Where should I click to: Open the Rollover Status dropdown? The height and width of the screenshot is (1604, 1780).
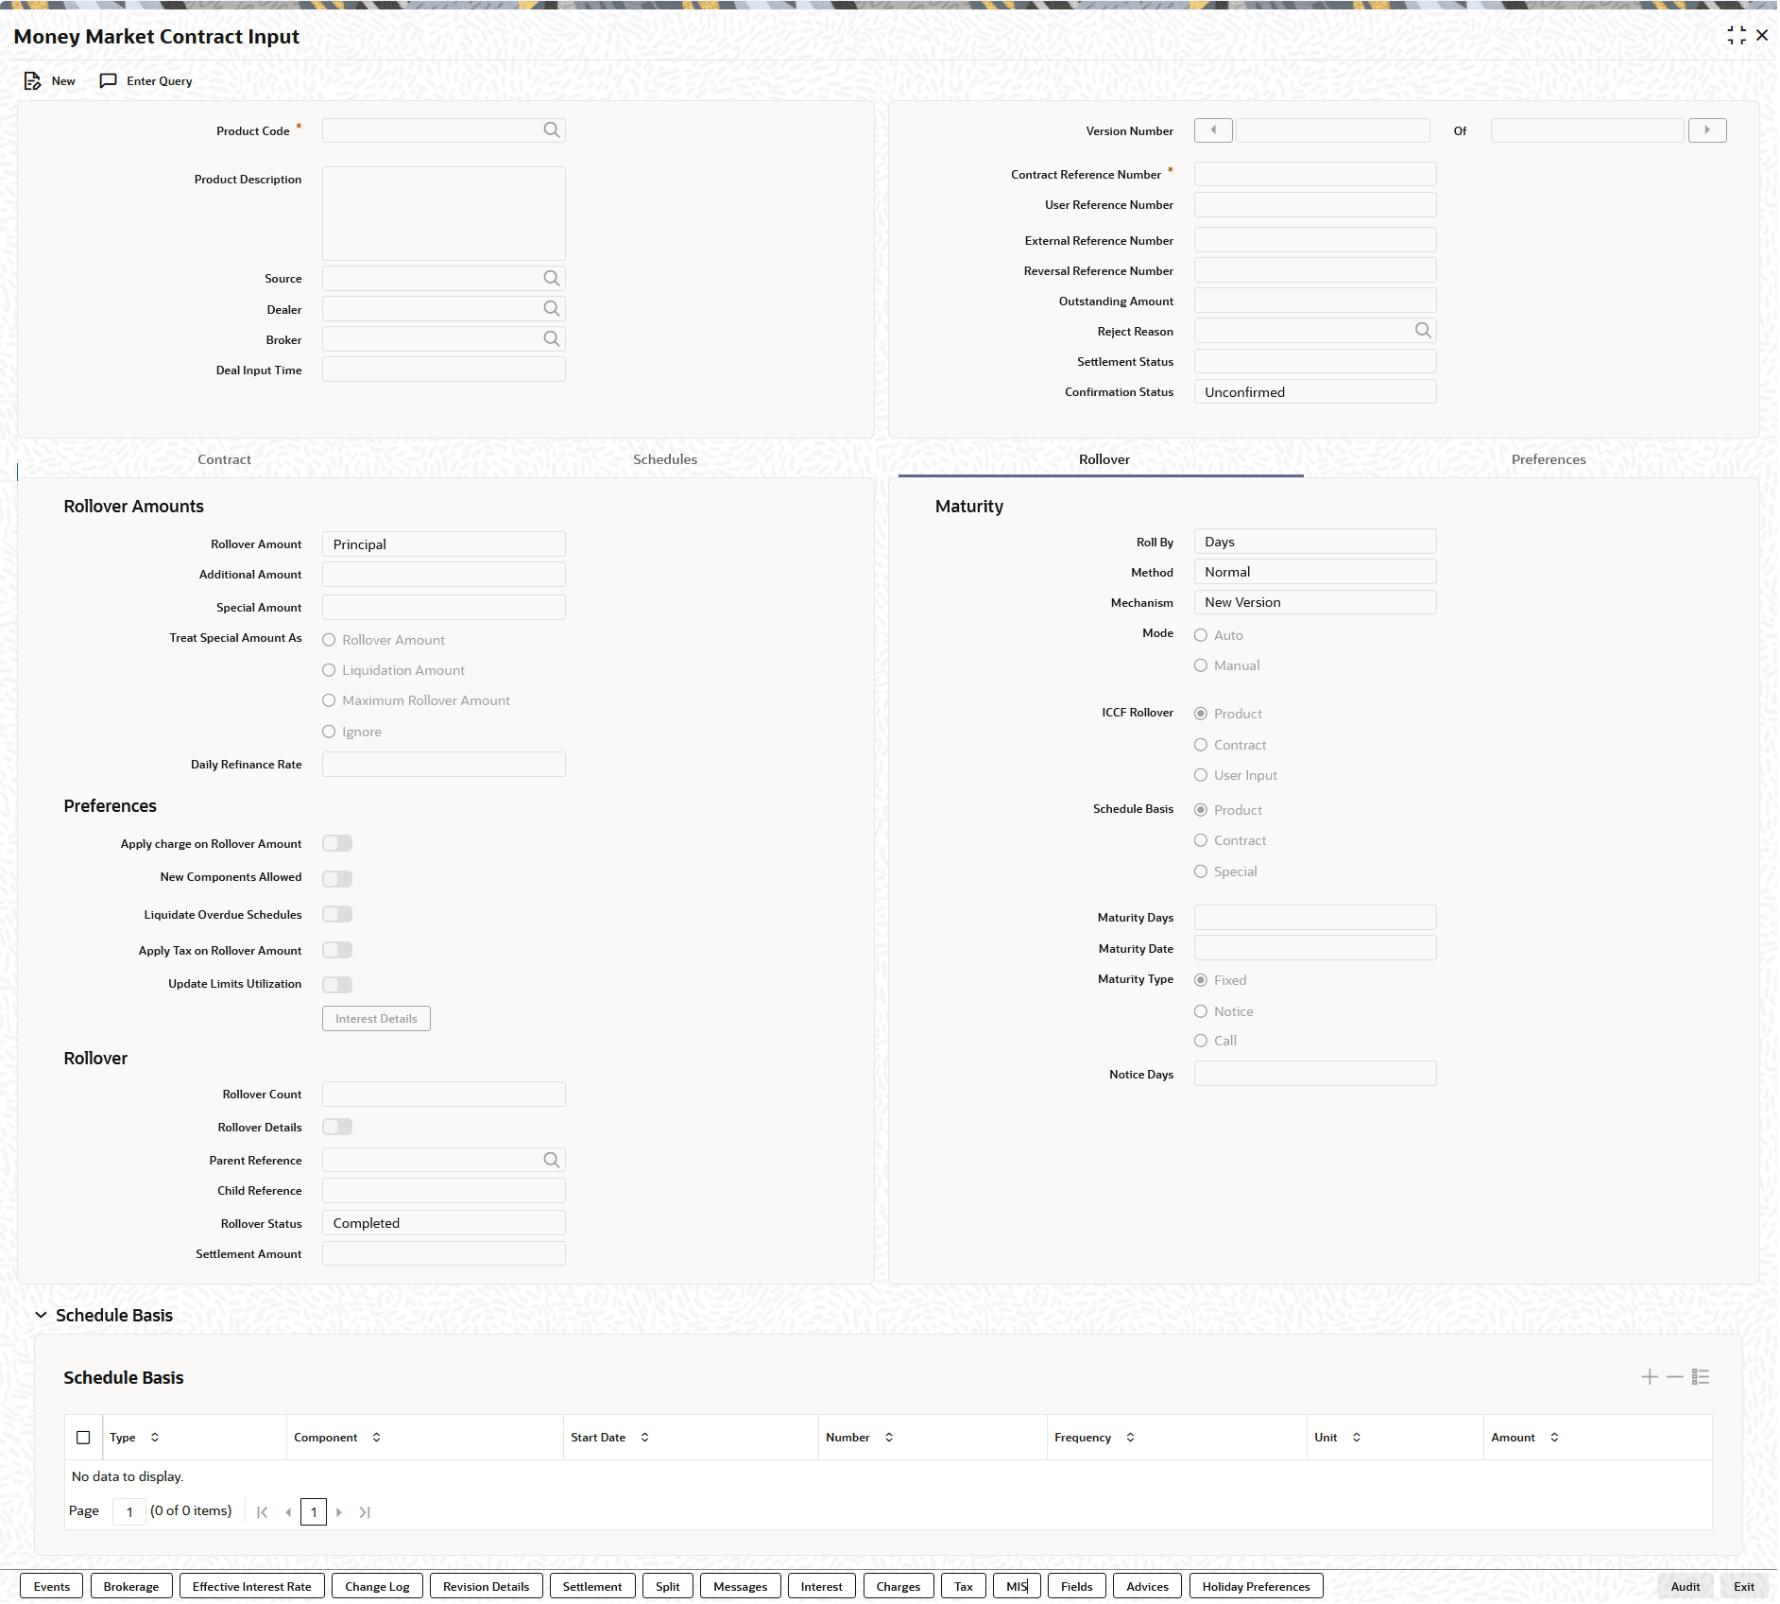pyautogui.click(x=444, y=1223)
